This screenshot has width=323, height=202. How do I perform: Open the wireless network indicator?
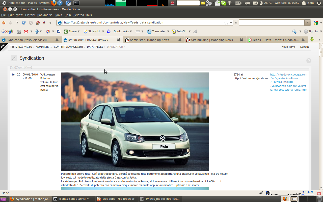(x=229, y=3)
